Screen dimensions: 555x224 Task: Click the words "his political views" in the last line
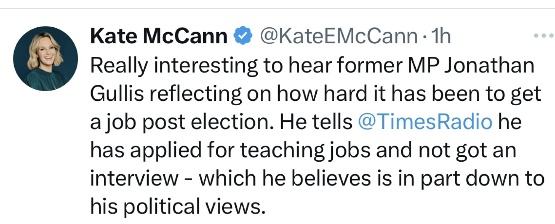(177, 206)
